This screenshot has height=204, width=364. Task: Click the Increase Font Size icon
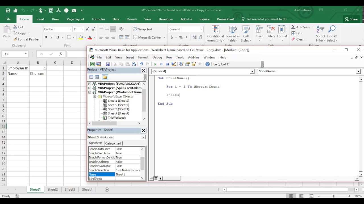pyautogui.click(x=88, y=29)
